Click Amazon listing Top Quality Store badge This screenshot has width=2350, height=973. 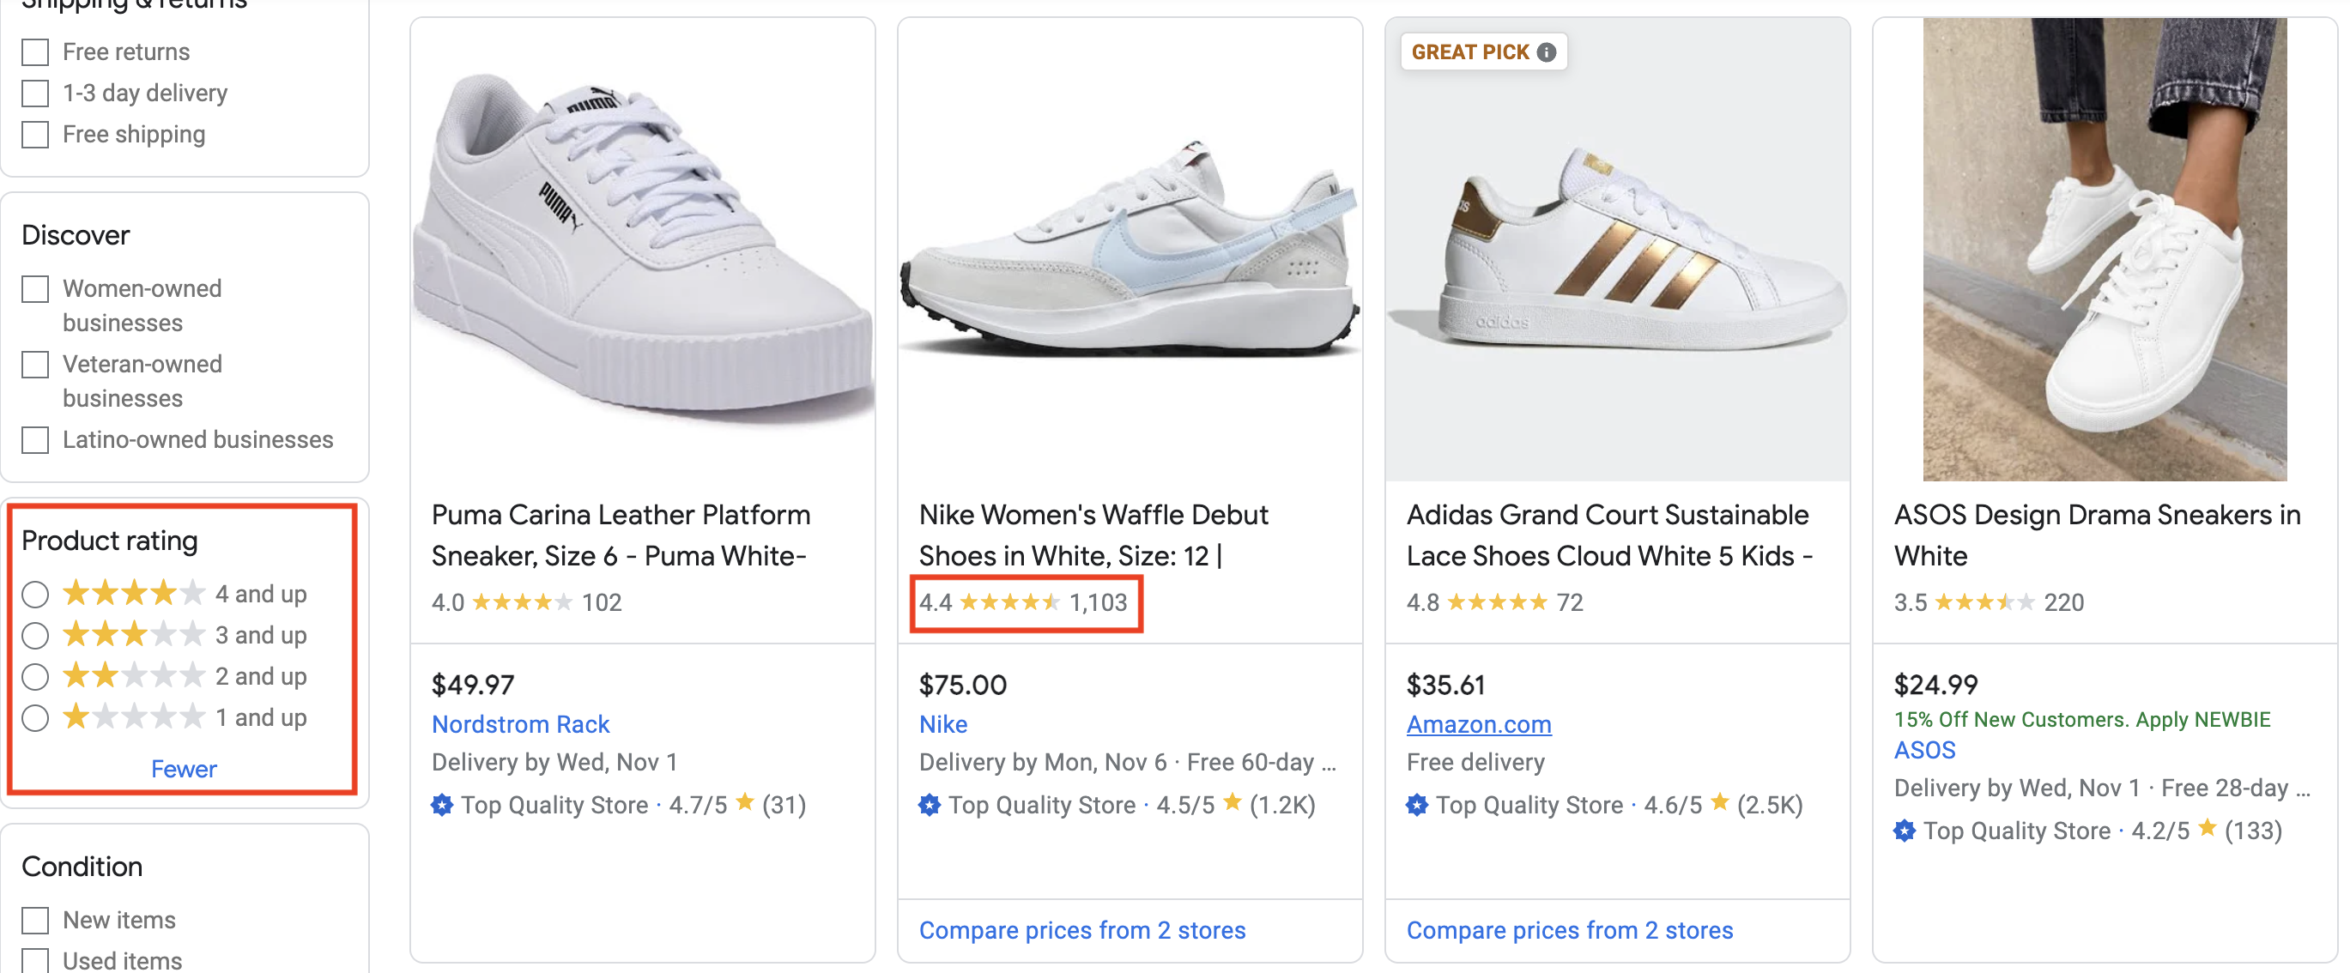click(x=1417, y=805)
